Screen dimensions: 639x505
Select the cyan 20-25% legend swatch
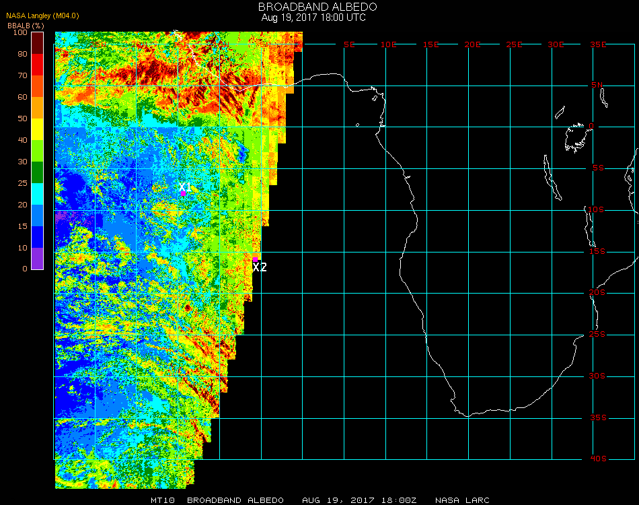[x=38, y=194]
